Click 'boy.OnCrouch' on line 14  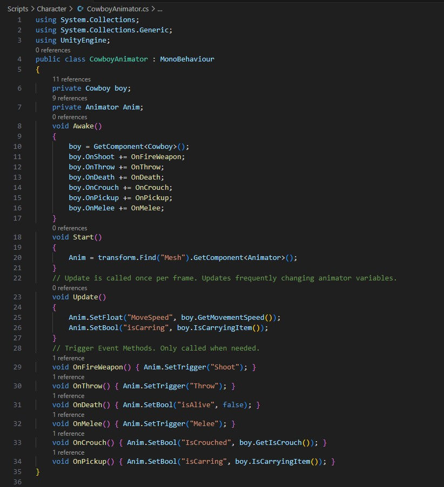click(93, 188)
